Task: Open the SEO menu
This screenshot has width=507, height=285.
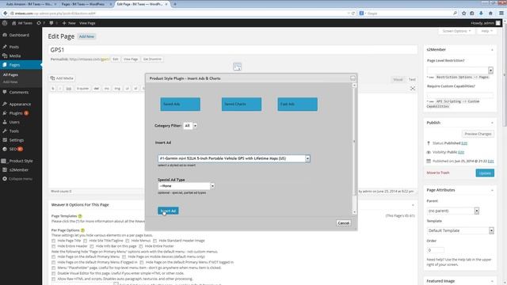Action: tap(13, 149)
